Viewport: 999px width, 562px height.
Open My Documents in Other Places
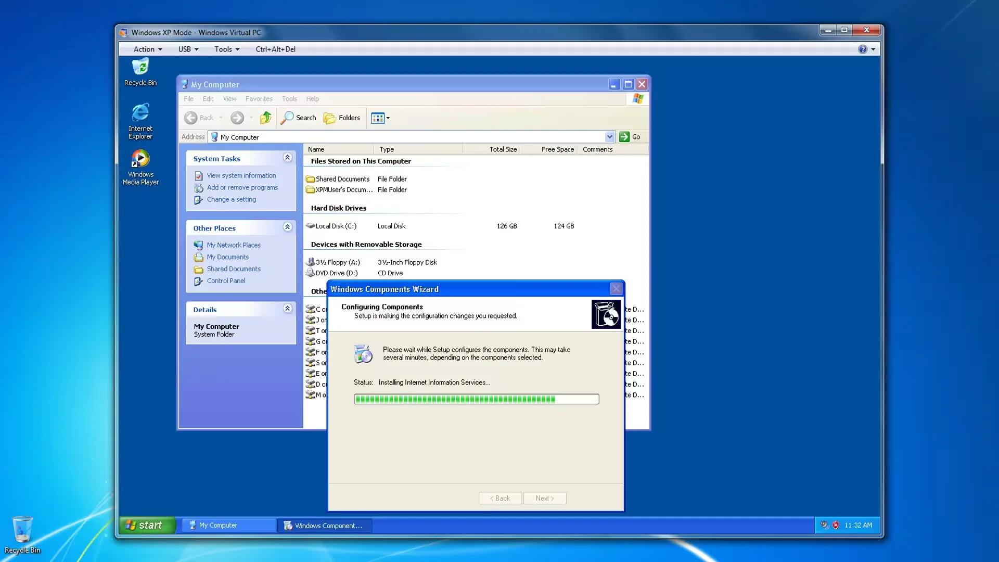(227, 257)
